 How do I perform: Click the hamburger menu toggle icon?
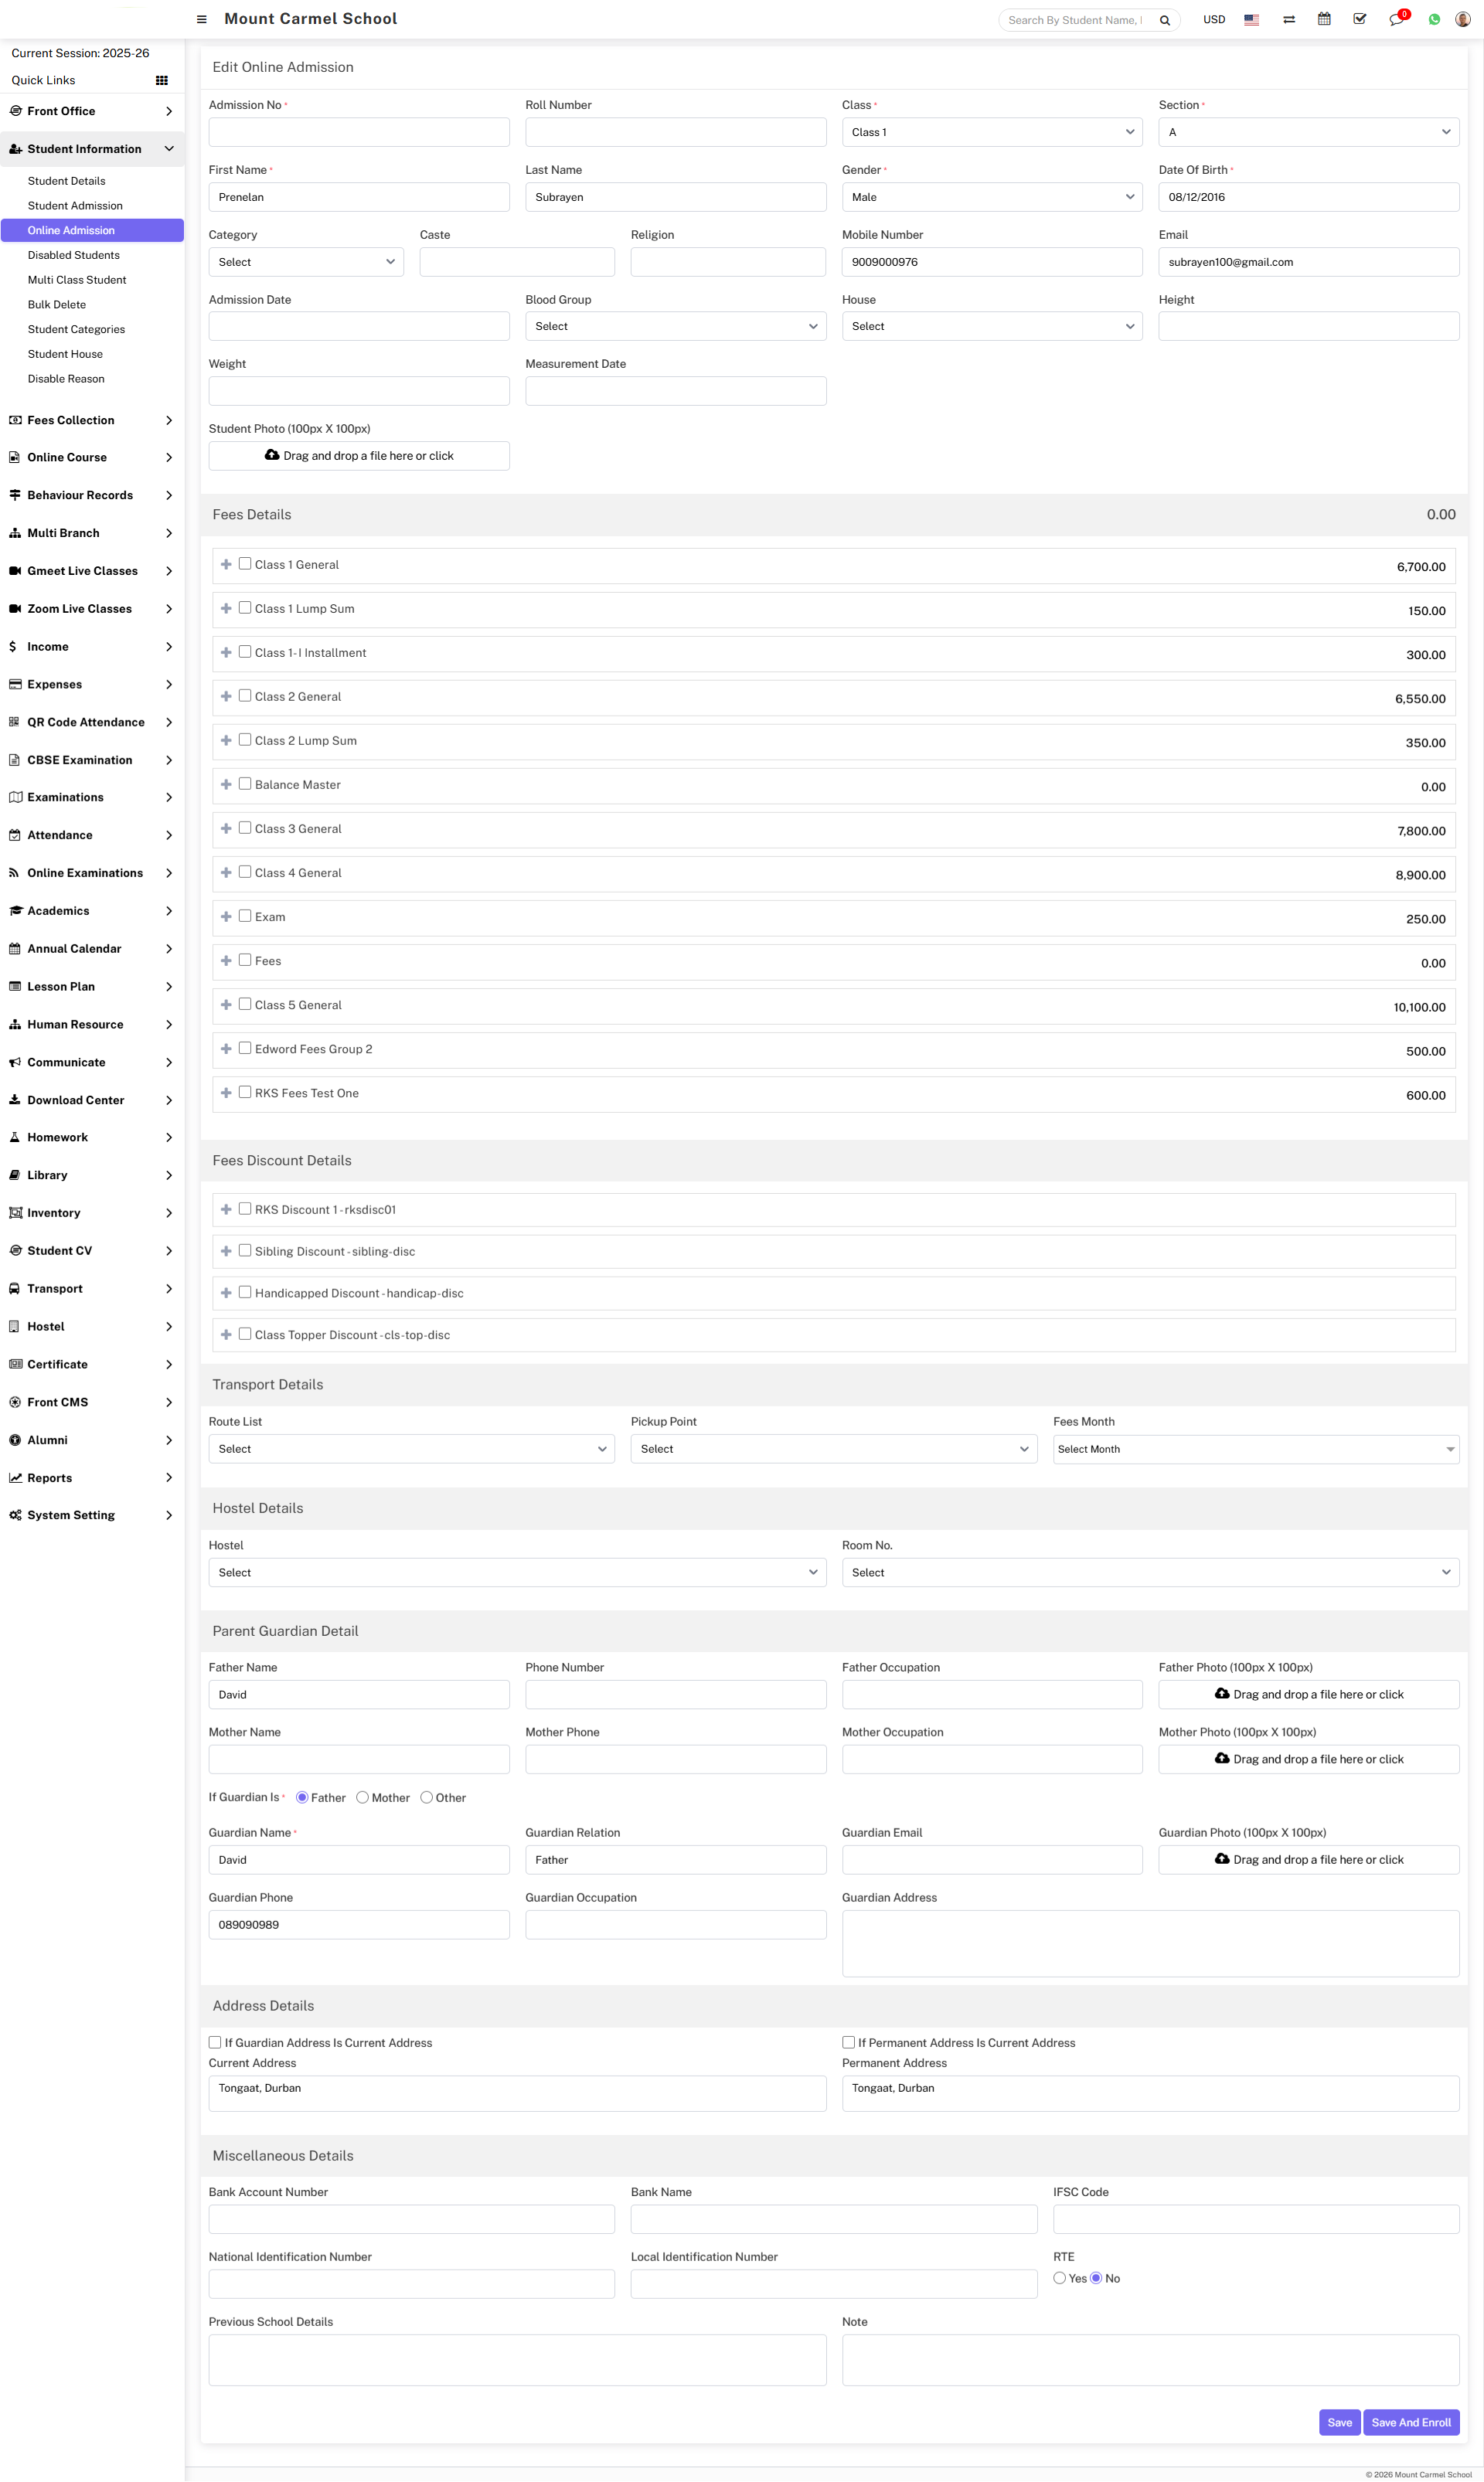tap(201, 19)
